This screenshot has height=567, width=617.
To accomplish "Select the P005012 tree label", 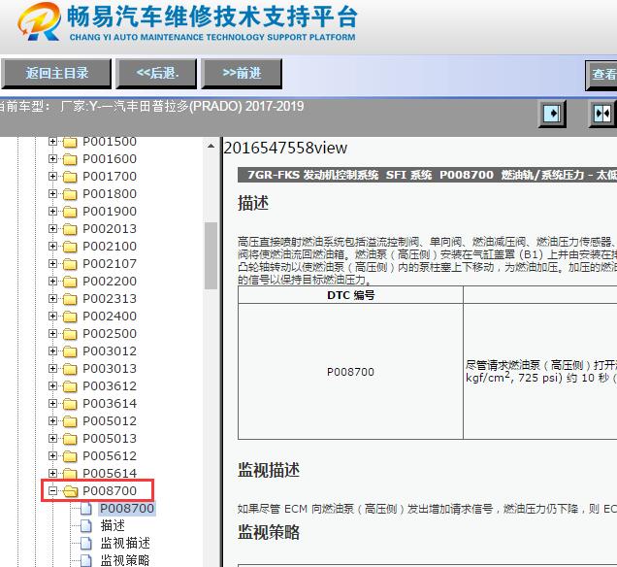I will click(110, 421).
